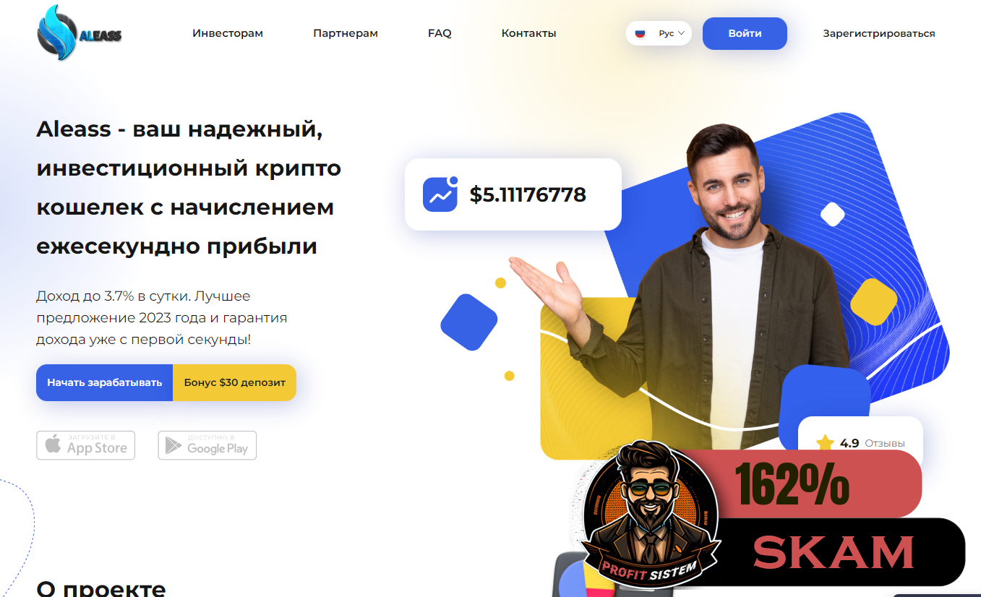The height and width of the screenshot is (597, 981).
Task: Click the Profit Sistem bearded man badge
Action: [x=648, y=512]
